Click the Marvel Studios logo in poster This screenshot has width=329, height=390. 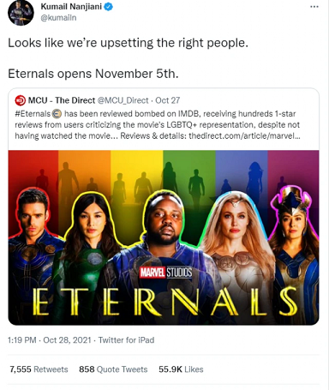pyautogui.click(x=165, y=273)
